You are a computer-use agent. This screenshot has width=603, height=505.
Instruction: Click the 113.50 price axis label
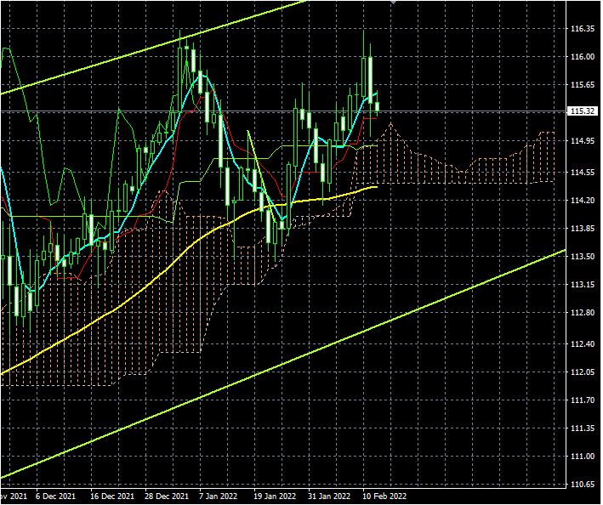point(583,257)
